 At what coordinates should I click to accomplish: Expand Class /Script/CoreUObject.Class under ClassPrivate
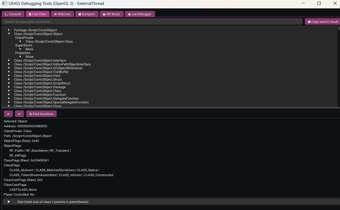click(20, 42)
